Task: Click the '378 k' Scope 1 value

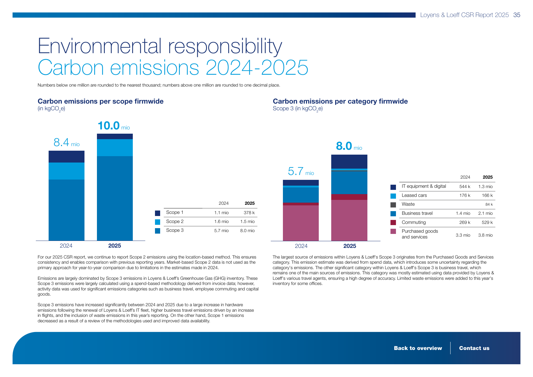Action: click(x=249, y=213)
